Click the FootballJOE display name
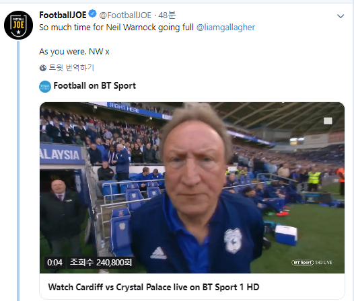The image size is (354, 301). click(63, 15)
